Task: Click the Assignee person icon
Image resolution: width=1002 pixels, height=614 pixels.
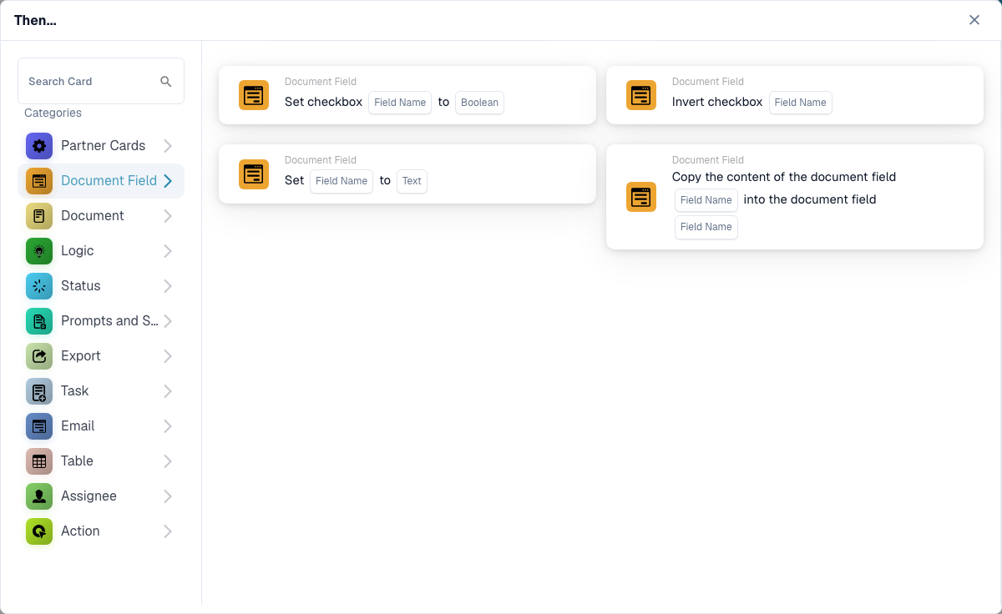Action: coord(39,496)
